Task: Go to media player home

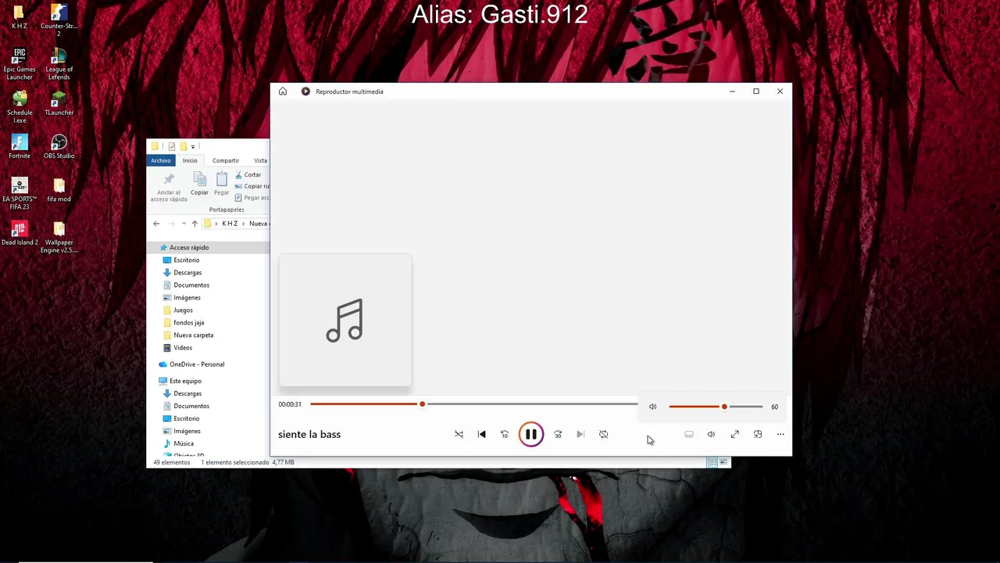Action: click(283, 91)
